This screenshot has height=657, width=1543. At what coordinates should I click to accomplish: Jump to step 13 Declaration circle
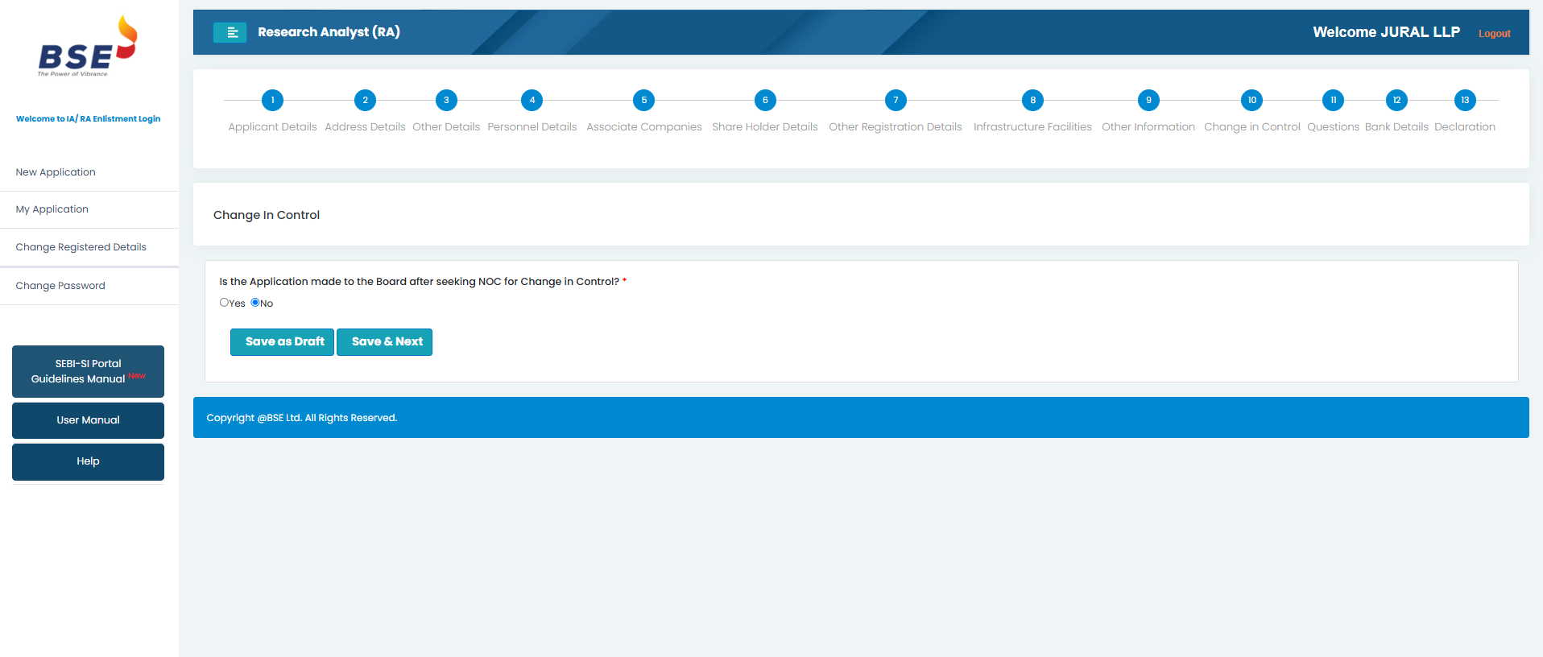pos(1464,101)
